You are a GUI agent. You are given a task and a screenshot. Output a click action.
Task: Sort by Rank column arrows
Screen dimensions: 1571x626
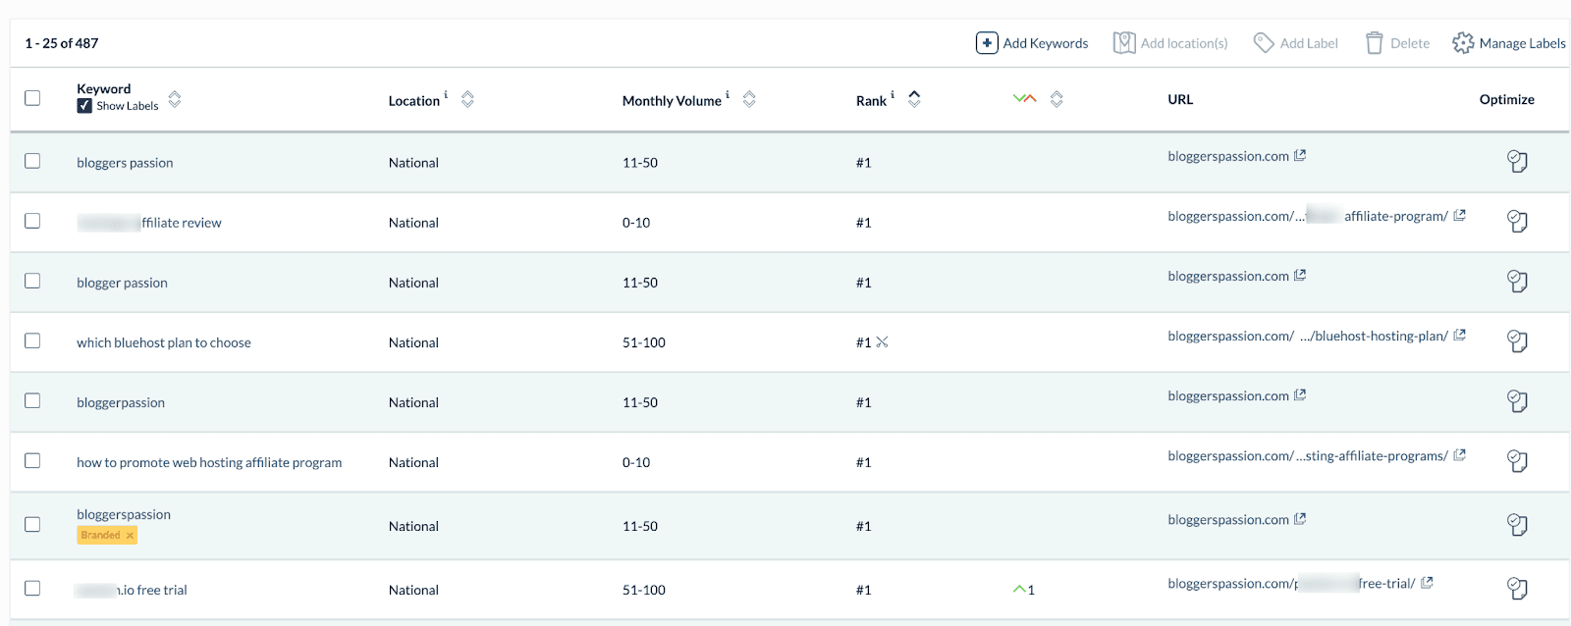914,99
